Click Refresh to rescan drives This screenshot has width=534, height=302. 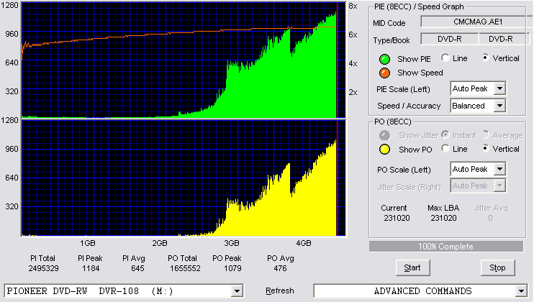280,290
